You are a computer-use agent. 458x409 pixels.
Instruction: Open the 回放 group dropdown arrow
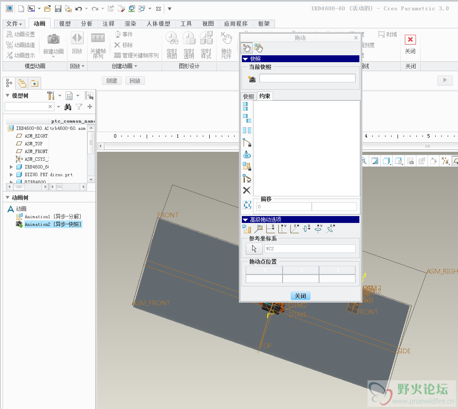(83, 66)
